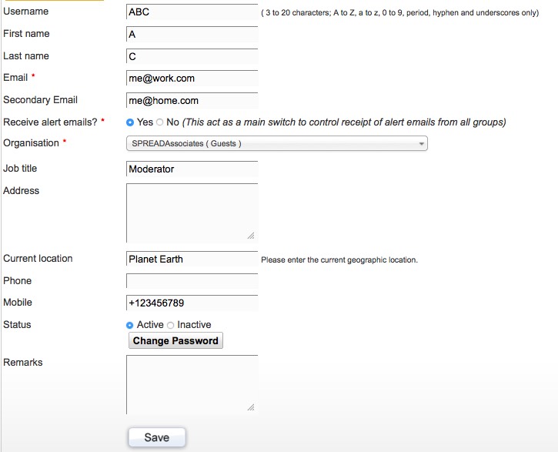Click the Username field containing ABC
The image size is (558, 452).
(x=192, y=12)
